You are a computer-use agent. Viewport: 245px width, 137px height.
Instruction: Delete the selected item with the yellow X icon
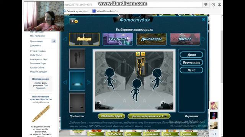[x=143, y=54]
